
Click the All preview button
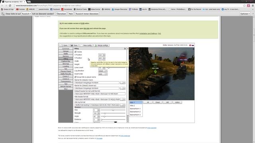pyautogui.click(x=148, y=102)
